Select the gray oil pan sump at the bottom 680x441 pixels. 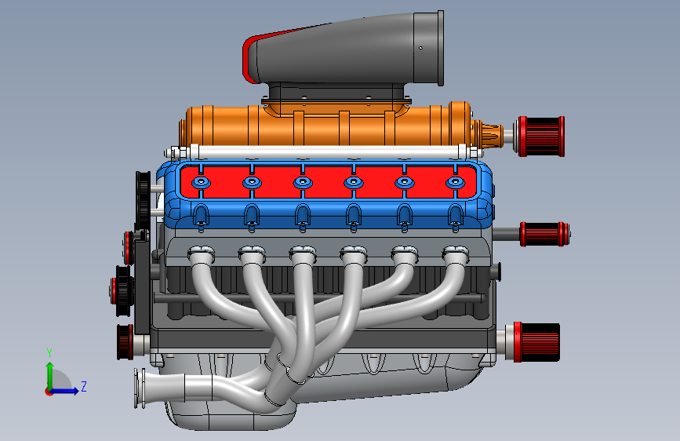(x=230, y=414)
